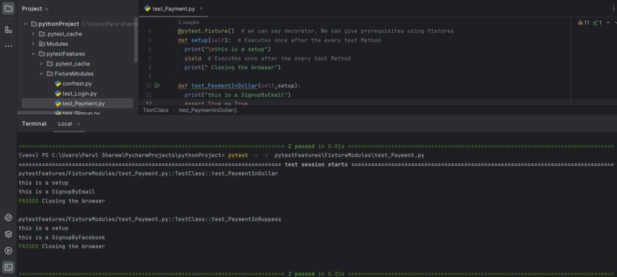The image size is (617, 277).
Task: Collapse the FixtureModules folder
Action: (41, 73)
